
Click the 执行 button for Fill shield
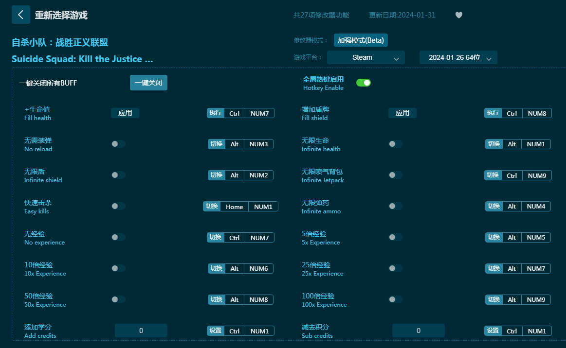493,113
